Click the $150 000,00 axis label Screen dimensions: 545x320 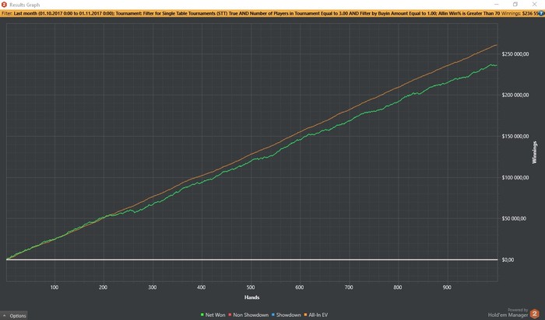pyautogui.click(x=515, y=136)
